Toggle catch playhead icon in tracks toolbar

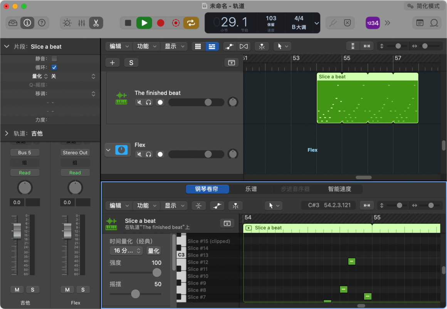(x=262, y=47)
